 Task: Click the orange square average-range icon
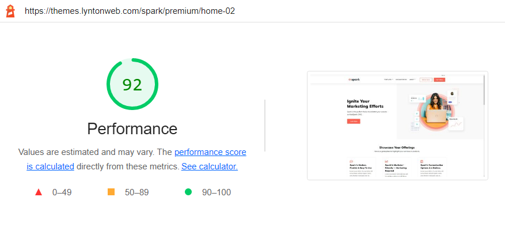coord(111,192)
